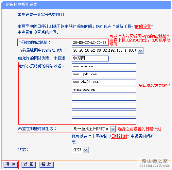Click the sina.com.cn domain field
The image size is (172, 170).
[x=104, y=90]
